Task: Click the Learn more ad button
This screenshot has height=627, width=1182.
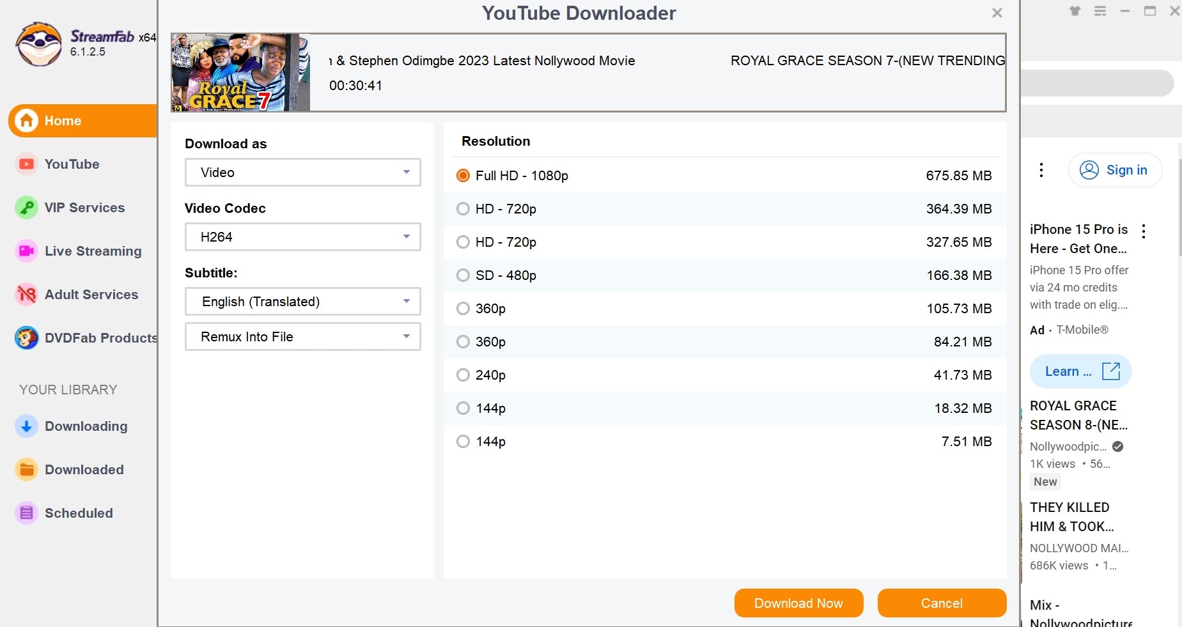Action: (x=1080, y=371)
